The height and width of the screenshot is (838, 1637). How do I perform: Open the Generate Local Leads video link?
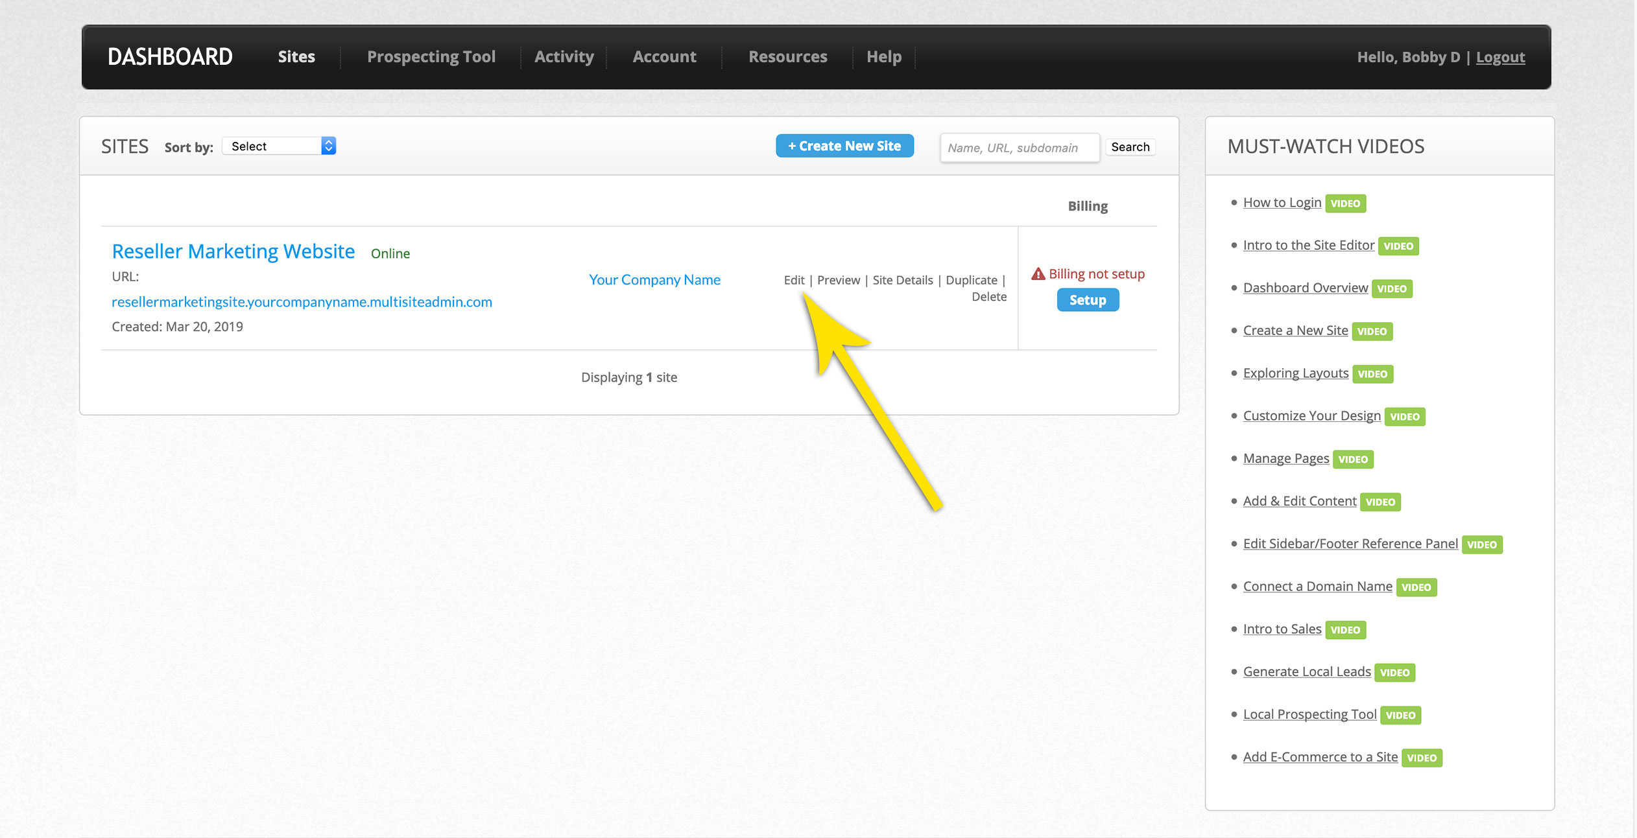1307,672
